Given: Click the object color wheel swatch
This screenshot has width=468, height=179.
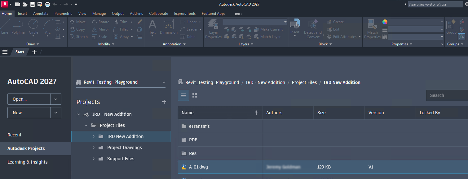Looking at the screenshot, I should click(385, 22).
